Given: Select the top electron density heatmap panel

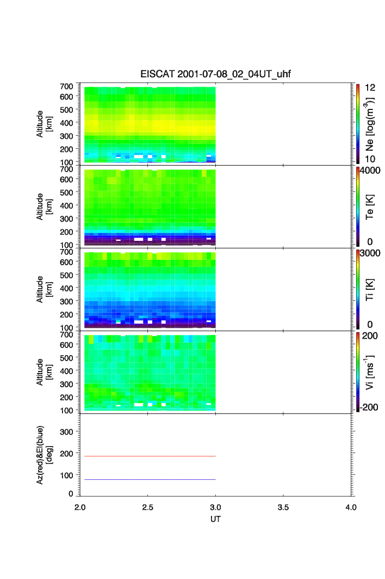Looking at the screenshot, I should 150,124.
